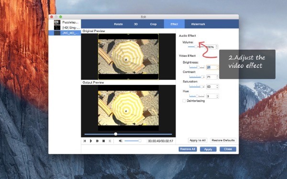Screen dimensions: 287x179
Task: Step to next frame button
Action: point(110,141)
